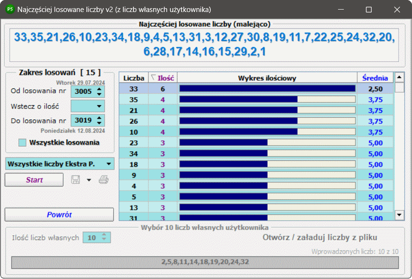Sort by the Liczba column header
Image resolution: width=412 pixels, height=279 pixels.
pos(134,78)
